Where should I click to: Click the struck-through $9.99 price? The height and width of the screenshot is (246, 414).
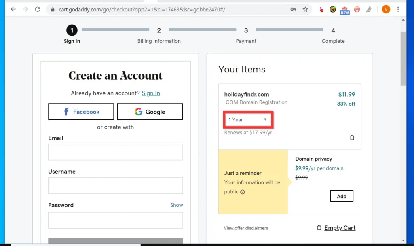pyautogui.click(x=302, y=178)
